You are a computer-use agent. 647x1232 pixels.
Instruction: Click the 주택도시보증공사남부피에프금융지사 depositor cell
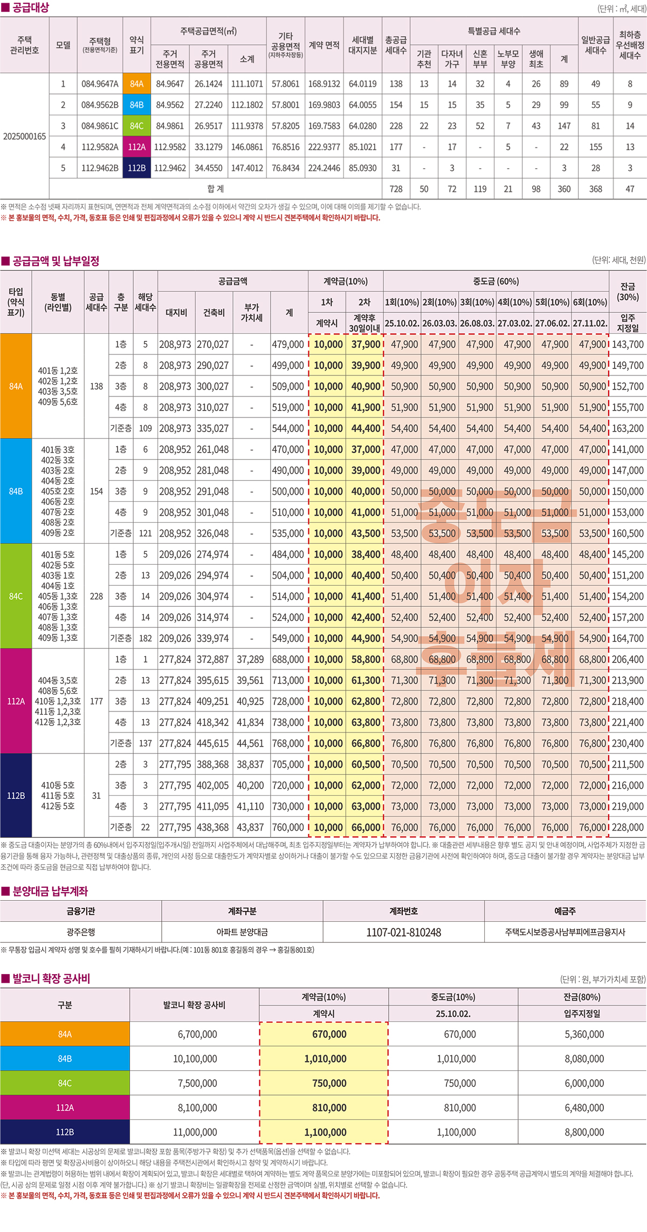coord(565,932)
